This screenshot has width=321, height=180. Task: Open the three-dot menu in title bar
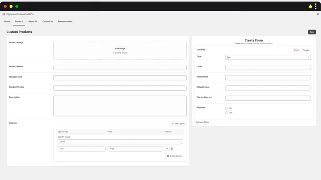316,6
